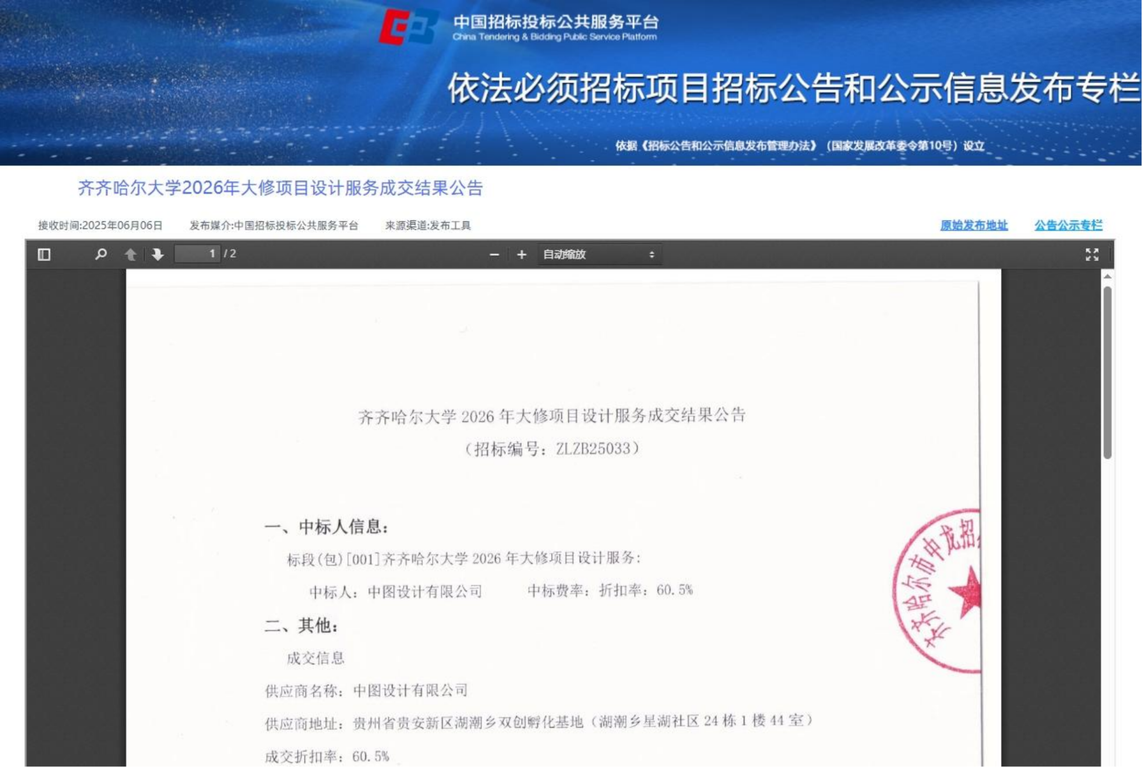Open the find-in-document search tool

pos(101,254)
